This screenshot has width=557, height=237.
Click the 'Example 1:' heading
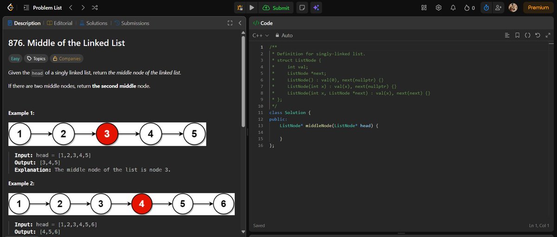click(x=22, y=113)
